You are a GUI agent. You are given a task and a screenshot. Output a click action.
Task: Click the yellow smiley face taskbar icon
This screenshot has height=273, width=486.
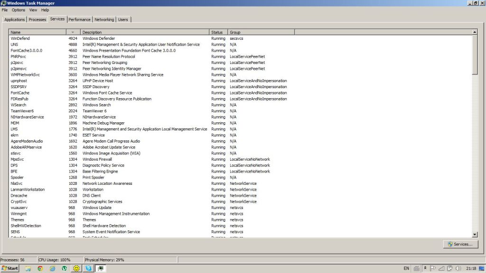coord(76,268)
